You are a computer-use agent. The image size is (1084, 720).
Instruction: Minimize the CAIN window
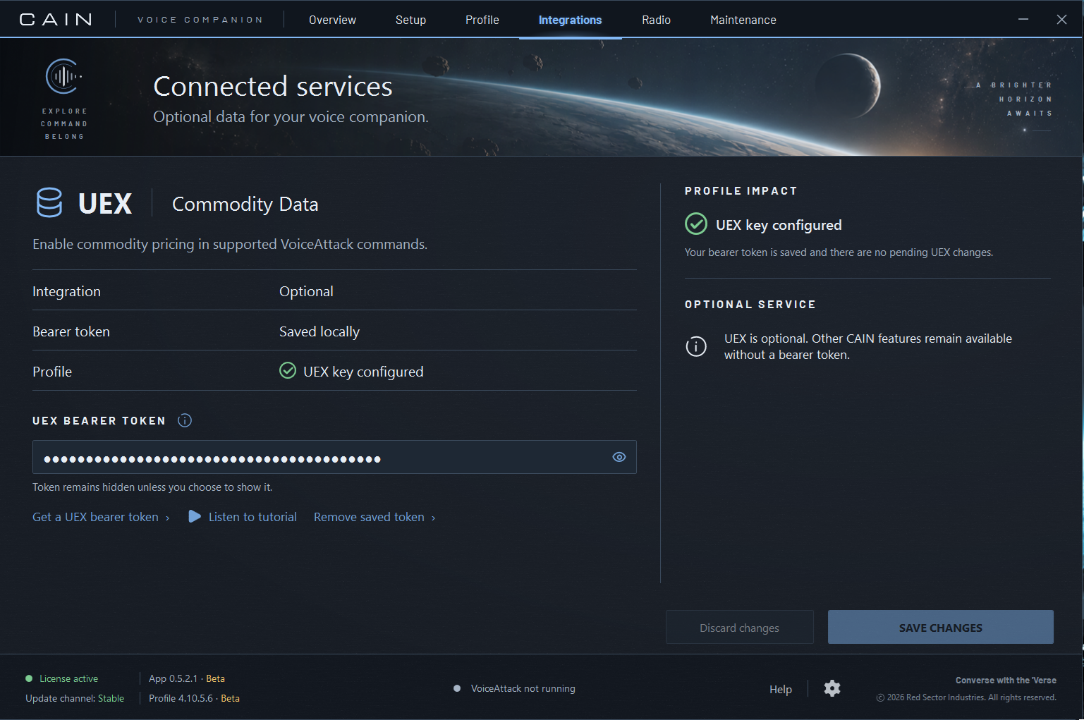pos(1023,20)
